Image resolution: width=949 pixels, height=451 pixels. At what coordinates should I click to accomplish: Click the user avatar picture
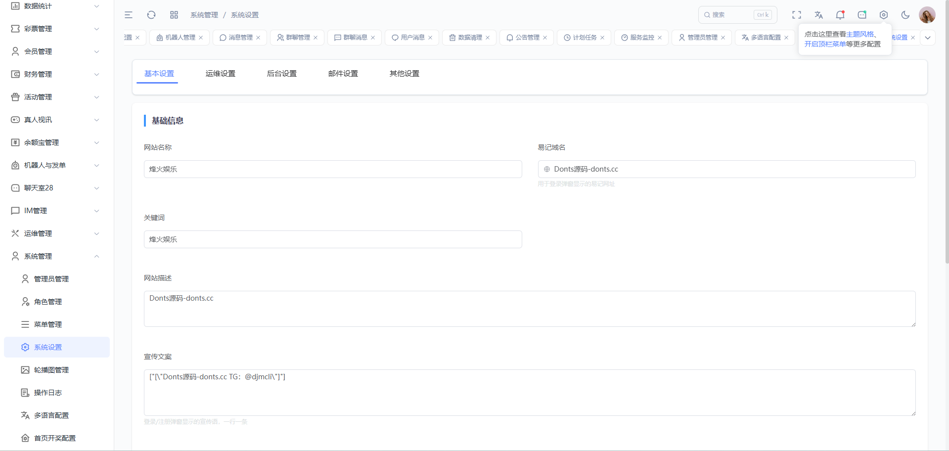(927, 15)
